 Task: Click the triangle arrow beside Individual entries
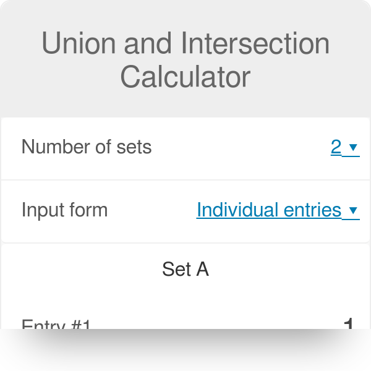click(353, 211)
